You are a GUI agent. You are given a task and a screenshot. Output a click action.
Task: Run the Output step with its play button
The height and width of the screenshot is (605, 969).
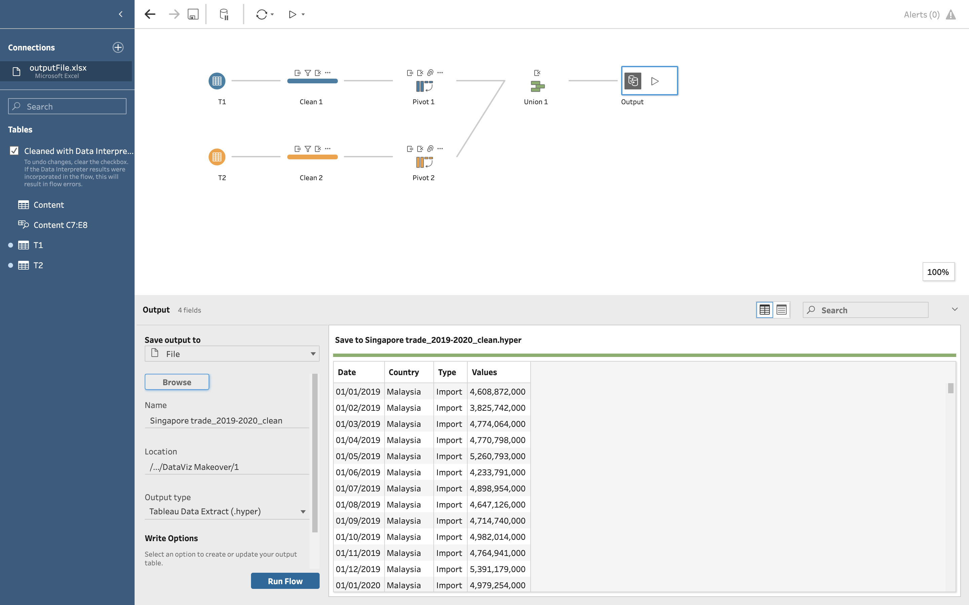[655, 81]
